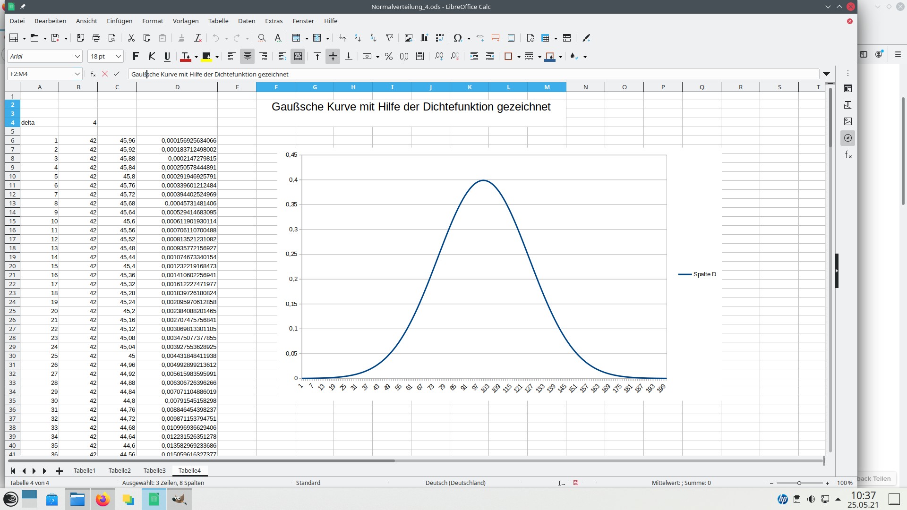The width and height of the screenshot is (907, 510).
Task: Switch to the Tabelle2 sheet tab
Action: (x=120, y=470)
